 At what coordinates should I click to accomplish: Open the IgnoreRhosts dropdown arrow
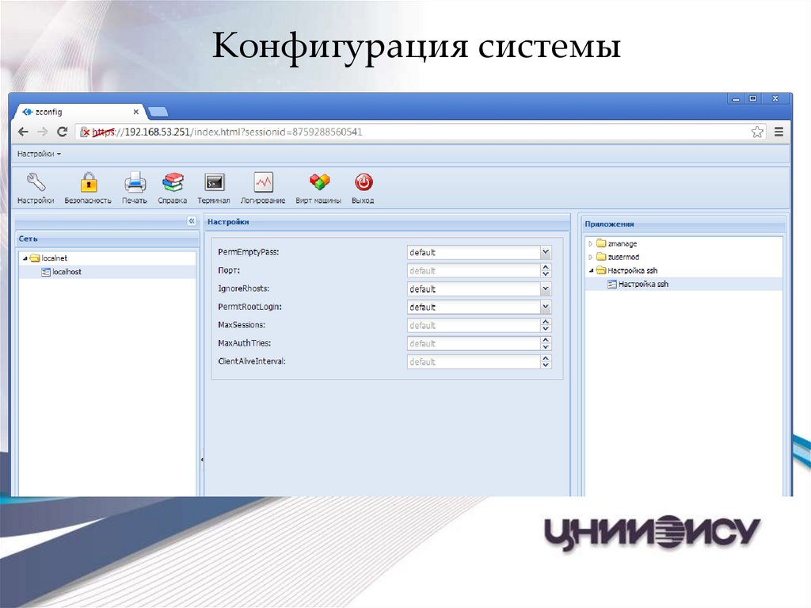[x=546, y=289]
